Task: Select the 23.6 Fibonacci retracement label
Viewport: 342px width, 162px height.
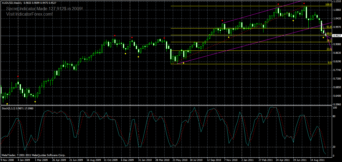Action: [329, 49]
